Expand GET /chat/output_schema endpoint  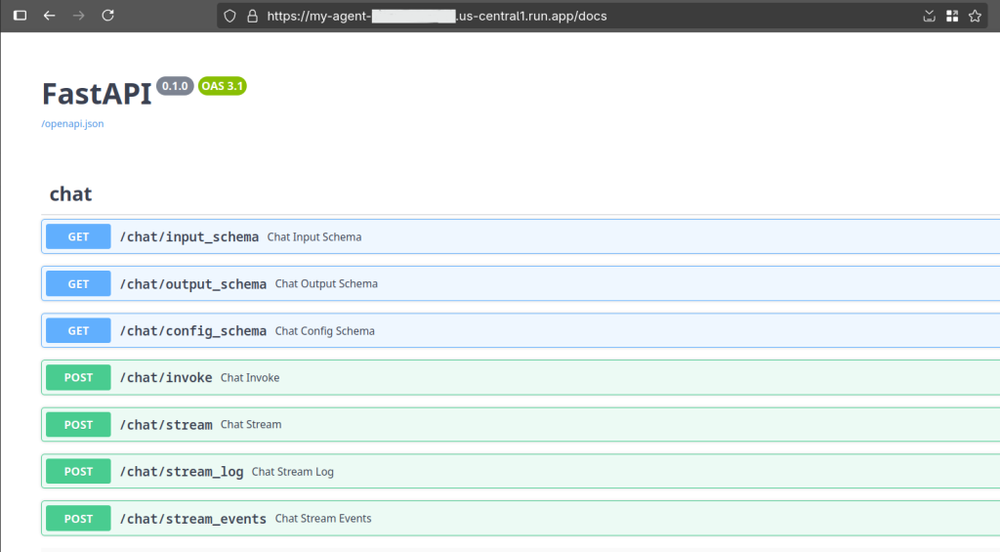coord(521,284)
